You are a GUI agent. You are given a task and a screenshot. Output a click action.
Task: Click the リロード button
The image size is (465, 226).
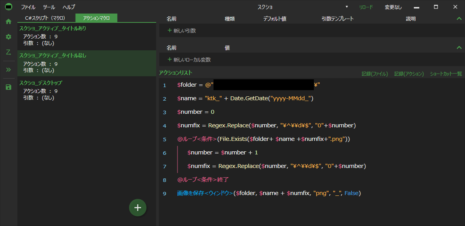[x=366, y=7]
